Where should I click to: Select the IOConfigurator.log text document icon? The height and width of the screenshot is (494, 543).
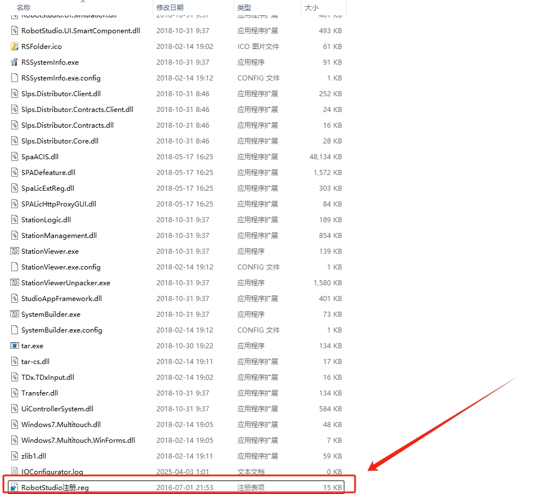(x=15, y=471)
